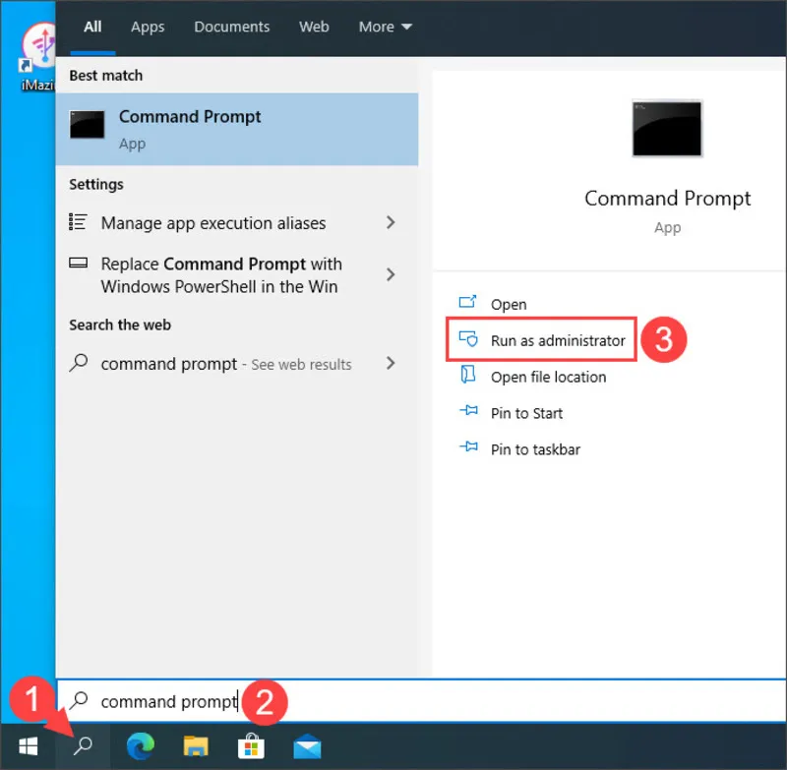Image resolution: width=787 pixels, height=770 pixels.
Task: Click the large Command Prompt preview icon
Action: point(667,129)
